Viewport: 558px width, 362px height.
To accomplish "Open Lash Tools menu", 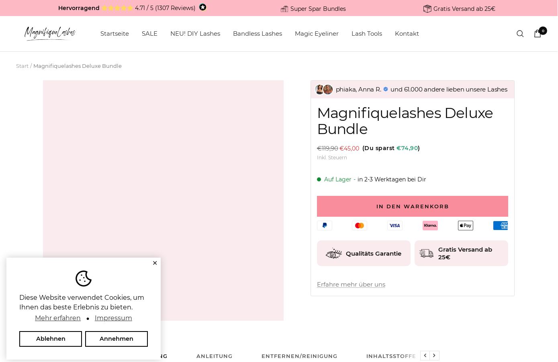I will point(367,34).
